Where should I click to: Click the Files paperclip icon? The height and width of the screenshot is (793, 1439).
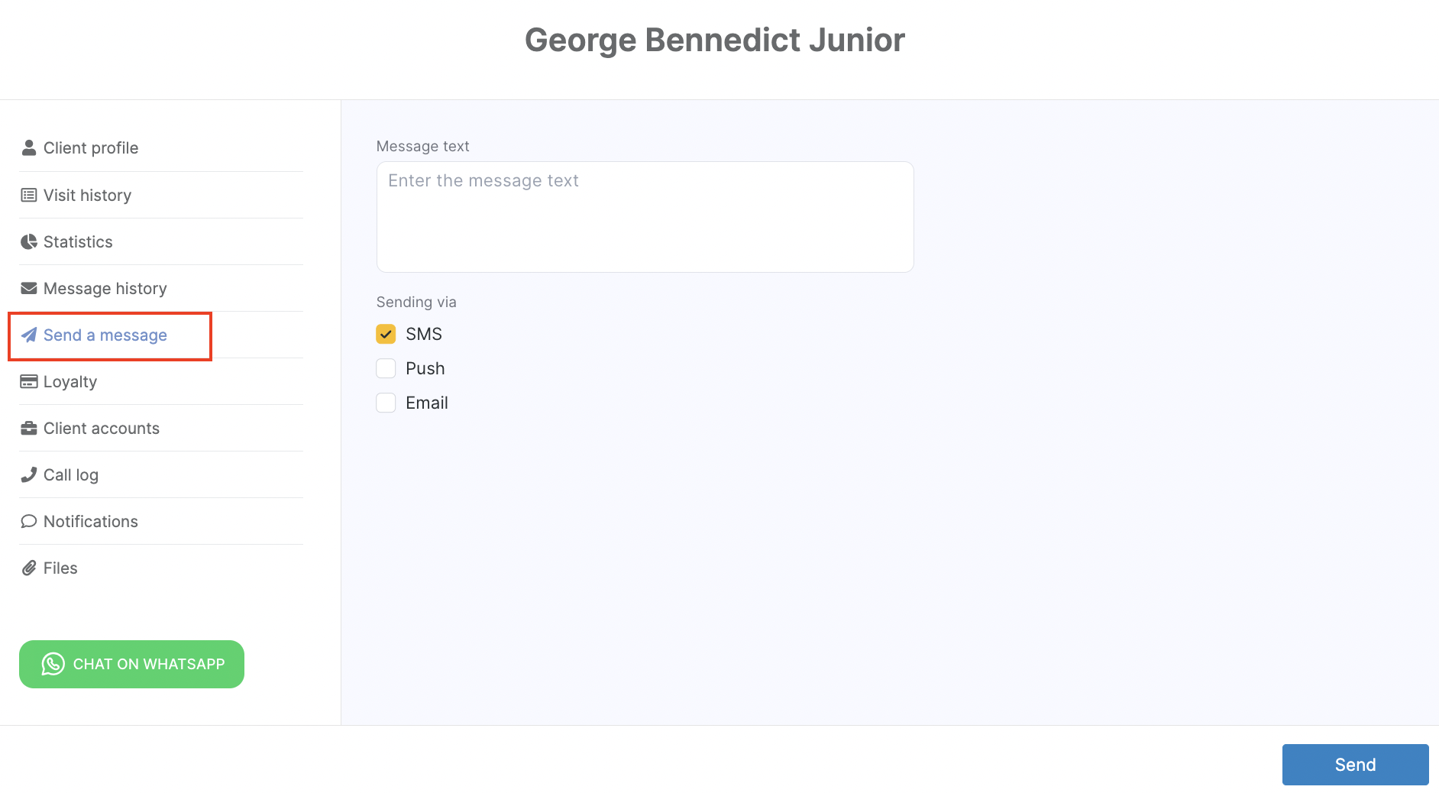(29, 568)
